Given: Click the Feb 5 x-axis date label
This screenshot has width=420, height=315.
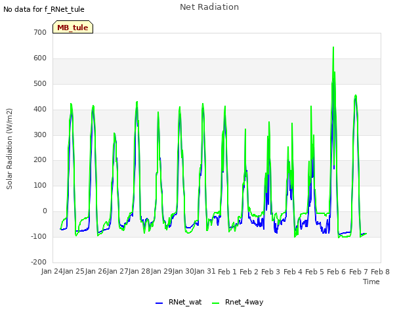Looking at the screenshot, I should 314,272.
